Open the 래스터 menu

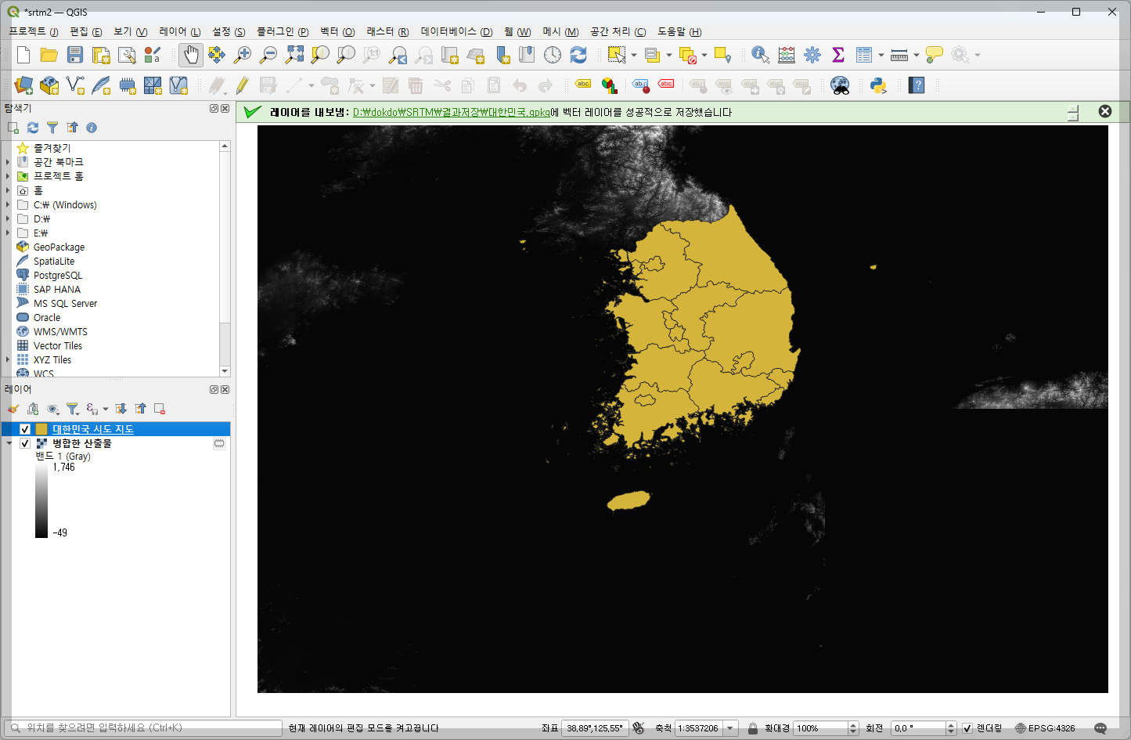(387, 31)
